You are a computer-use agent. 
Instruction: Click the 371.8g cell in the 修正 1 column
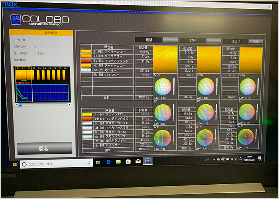[x=231, y=53]
